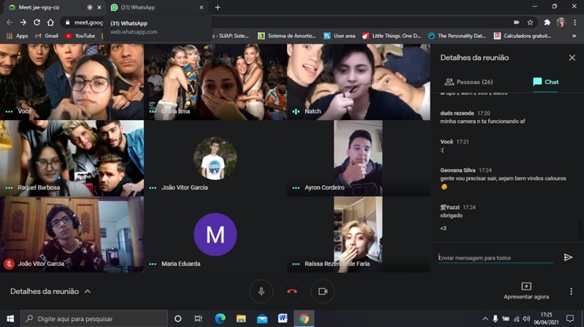
Task: Open the Calculadora gratuit... bookmark
Action: pos(523,36)
